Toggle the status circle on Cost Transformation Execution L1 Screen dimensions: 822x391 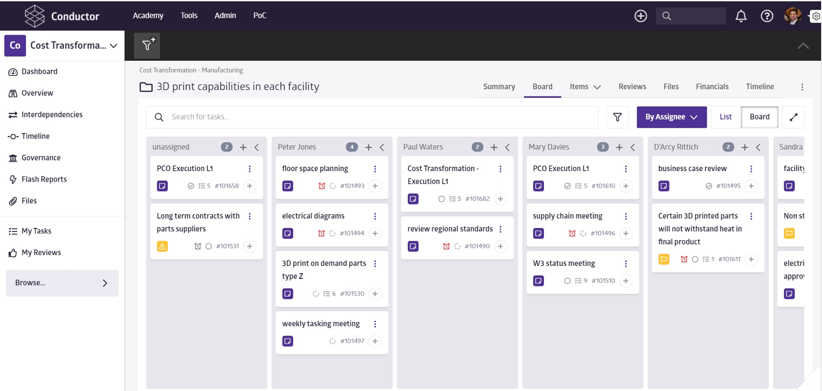(442, 199)
